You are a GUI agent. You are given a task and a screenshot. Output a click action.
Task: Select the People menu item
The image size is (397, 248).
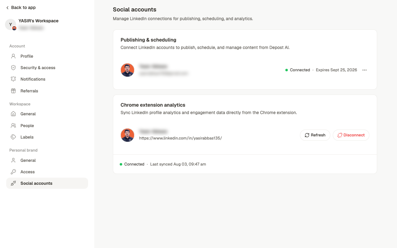(x=47, y=126)
